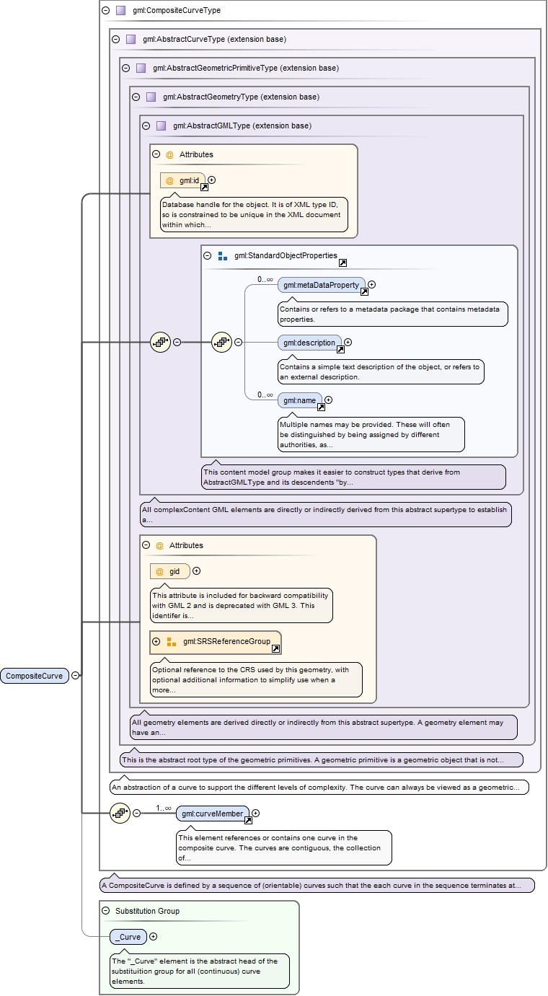Screen dimensions: 548x996
Task: Collapse the CompositeCurve root element
Action: (x=75, y=676)
